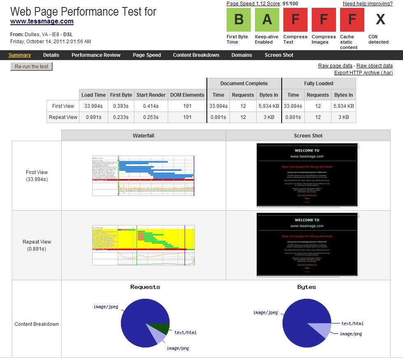Open the Repeat View waterfall thumbnail
Image resolution: width=403 pixels, height=358 pixels.
tap(144, 245)
